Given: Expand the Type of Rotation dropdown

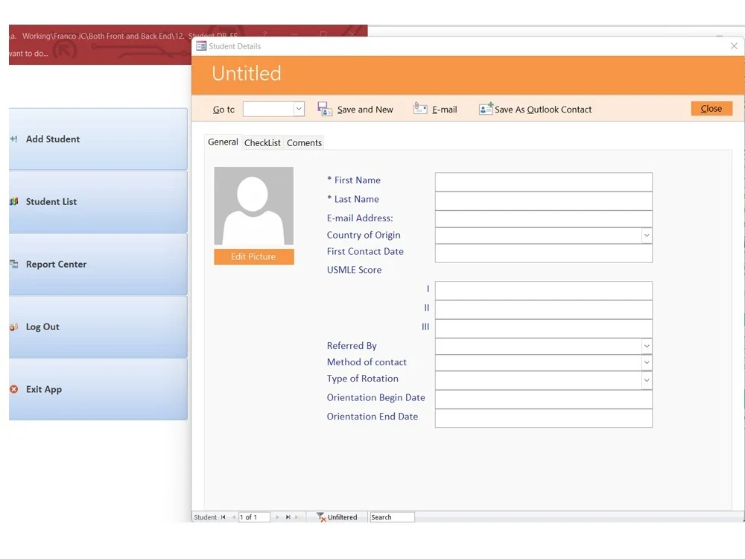Looking at the screenshot, I should click(647, 380).
